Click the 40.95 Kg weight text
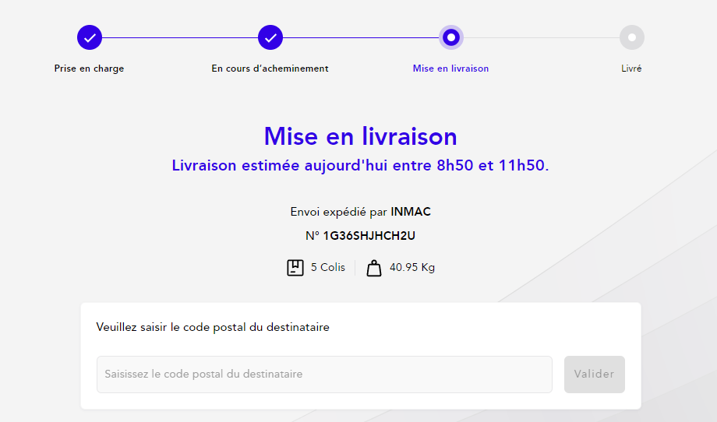This screenshot has height=422, width=717. (412, 268)
